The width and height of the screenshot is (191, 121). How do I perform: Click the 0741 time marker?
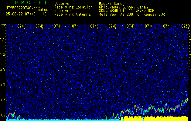coord(21,26)
